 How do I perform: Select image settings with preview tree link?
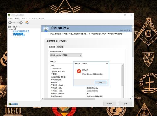(21, 31)
